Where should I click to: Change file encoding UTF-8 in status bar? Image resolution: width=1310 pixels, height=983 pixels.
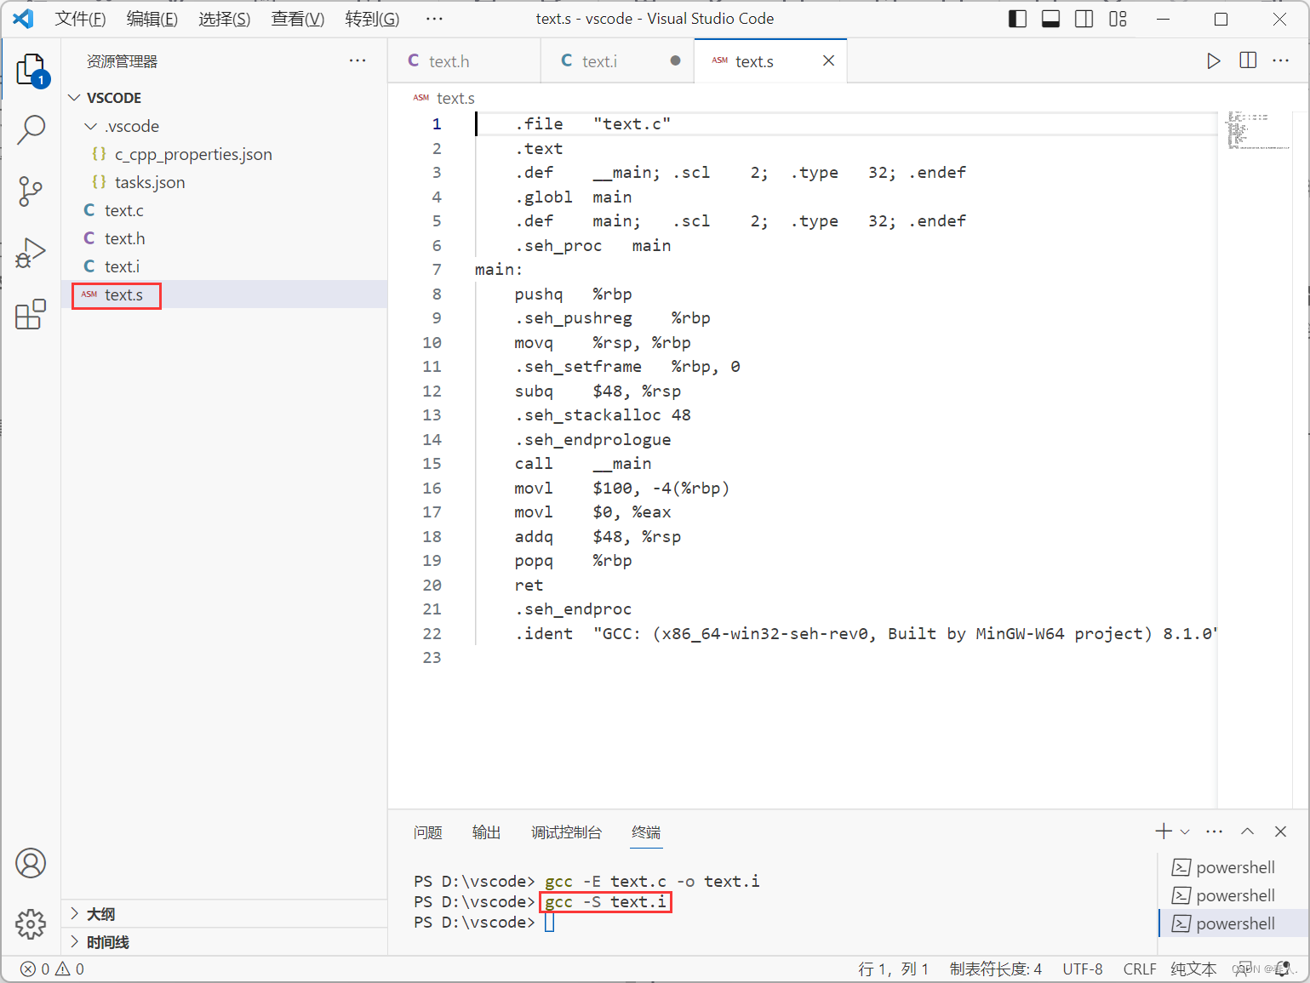click(x=1082, y=969)
